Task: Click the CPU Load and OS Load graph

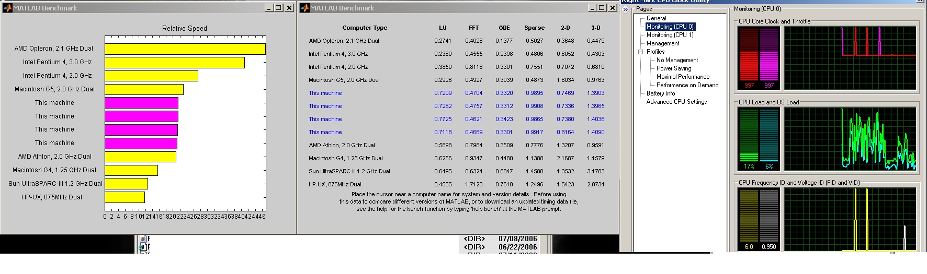Action: point(850,139)
